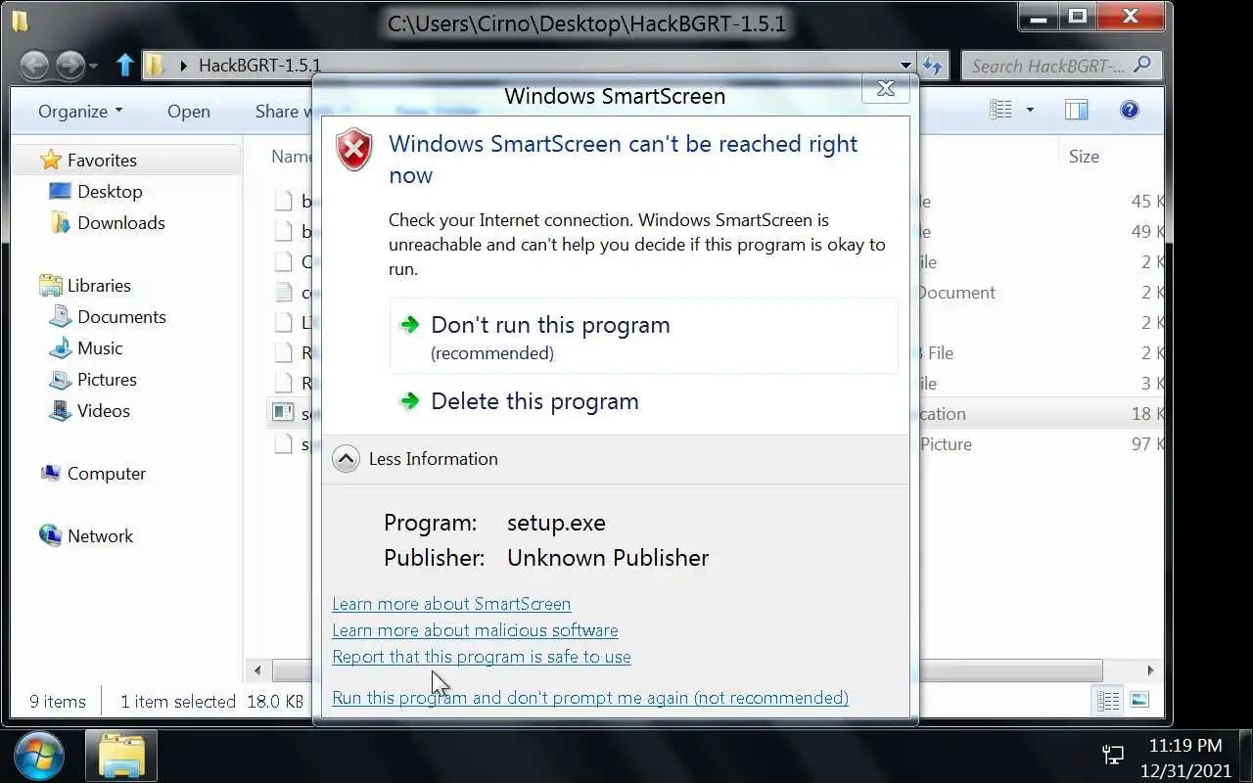Click the 45 K size cell
Viewport: 1253px width, 783px height.
click(1147, 201)
